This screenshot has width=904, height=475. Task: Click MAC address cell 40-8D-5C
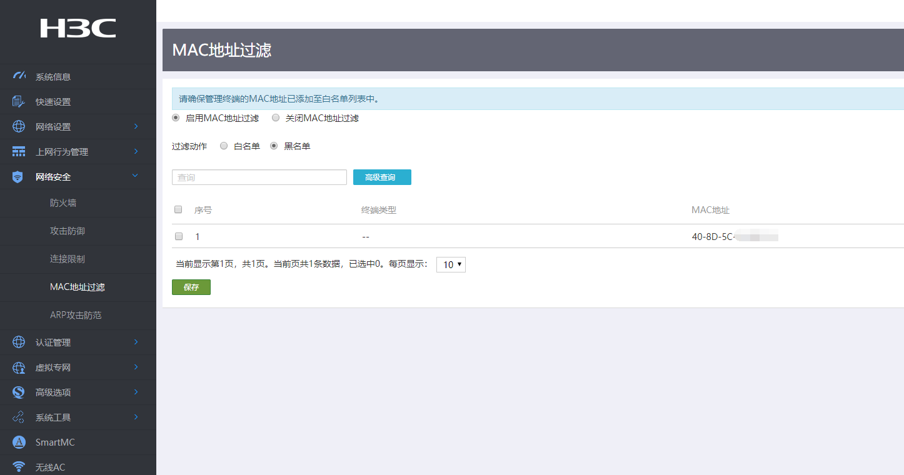coord(735,237)
